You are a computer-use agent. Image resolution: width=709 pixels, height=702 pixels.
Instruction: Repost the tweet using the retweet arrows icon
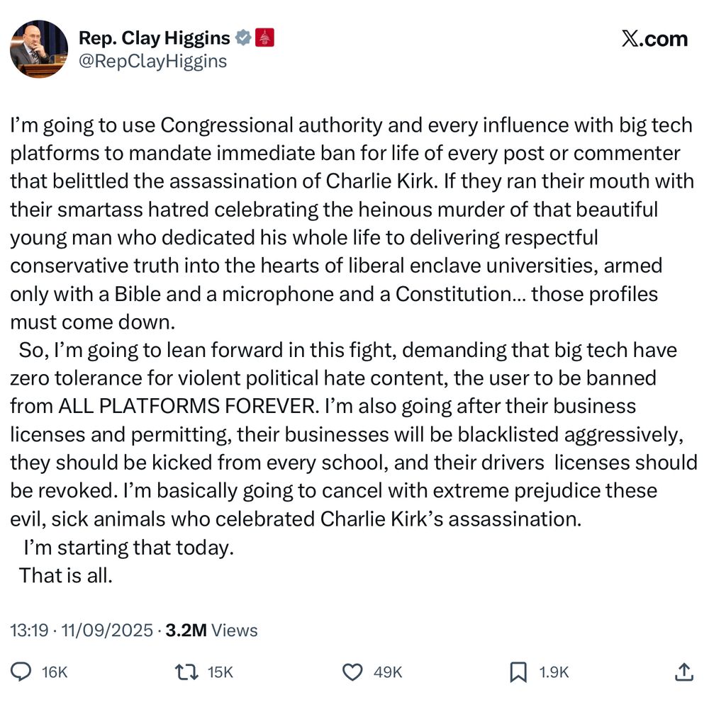coord(187,672)
